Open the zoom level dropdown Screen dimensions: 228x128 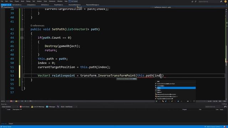(x=4, y=101)
